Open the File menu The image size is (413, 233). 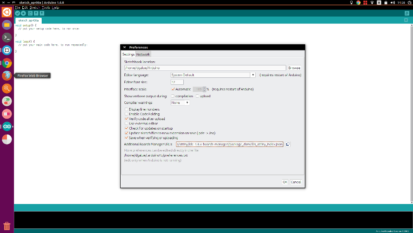coord(18,7)
